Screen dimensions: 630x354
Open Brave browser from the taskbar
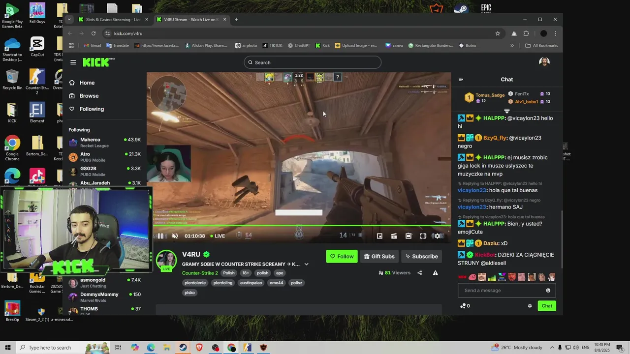199,348
